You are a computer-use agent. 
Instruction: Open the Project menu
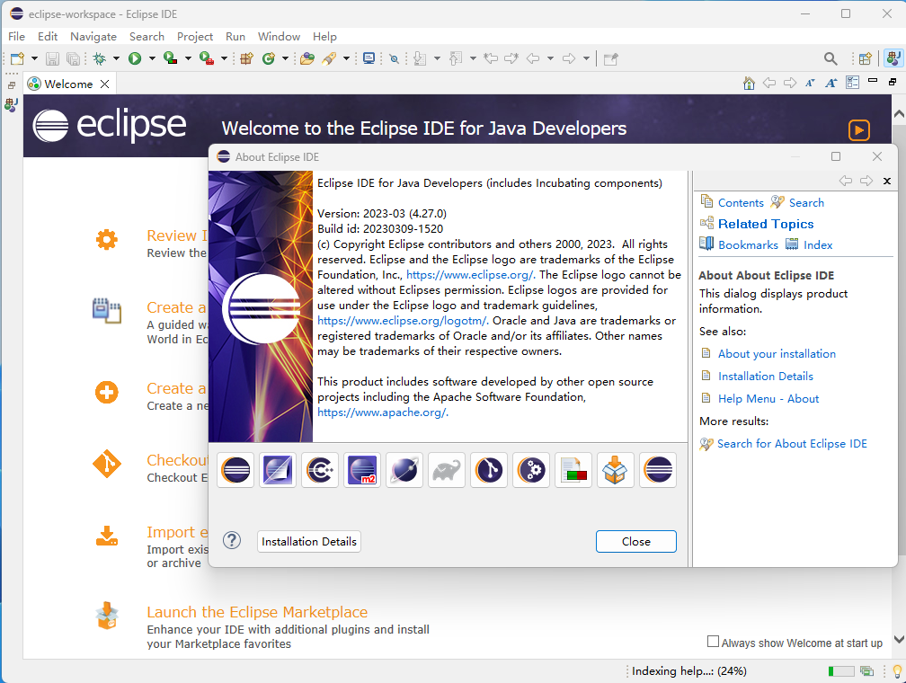click(195, 37)
